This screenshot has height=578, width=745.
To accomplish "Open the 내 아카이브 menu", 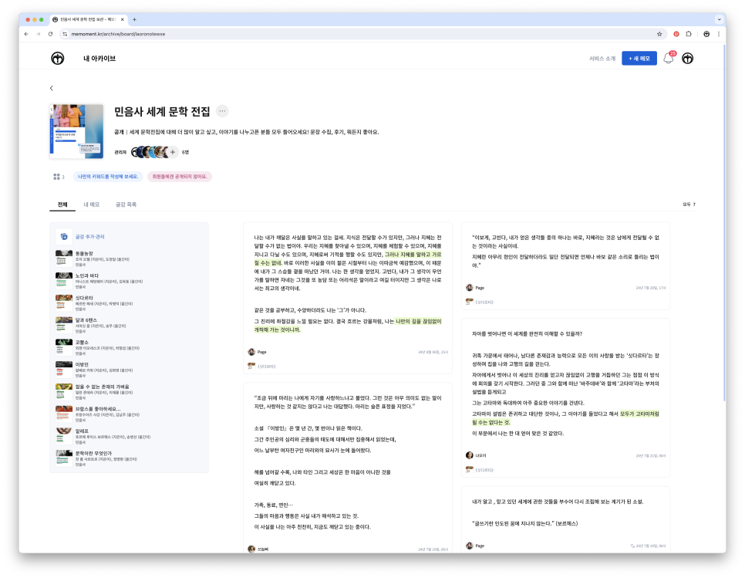I will [x=99, y=59].
